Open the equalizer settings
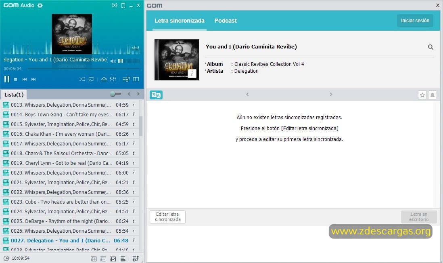 [x=113, y=79]
